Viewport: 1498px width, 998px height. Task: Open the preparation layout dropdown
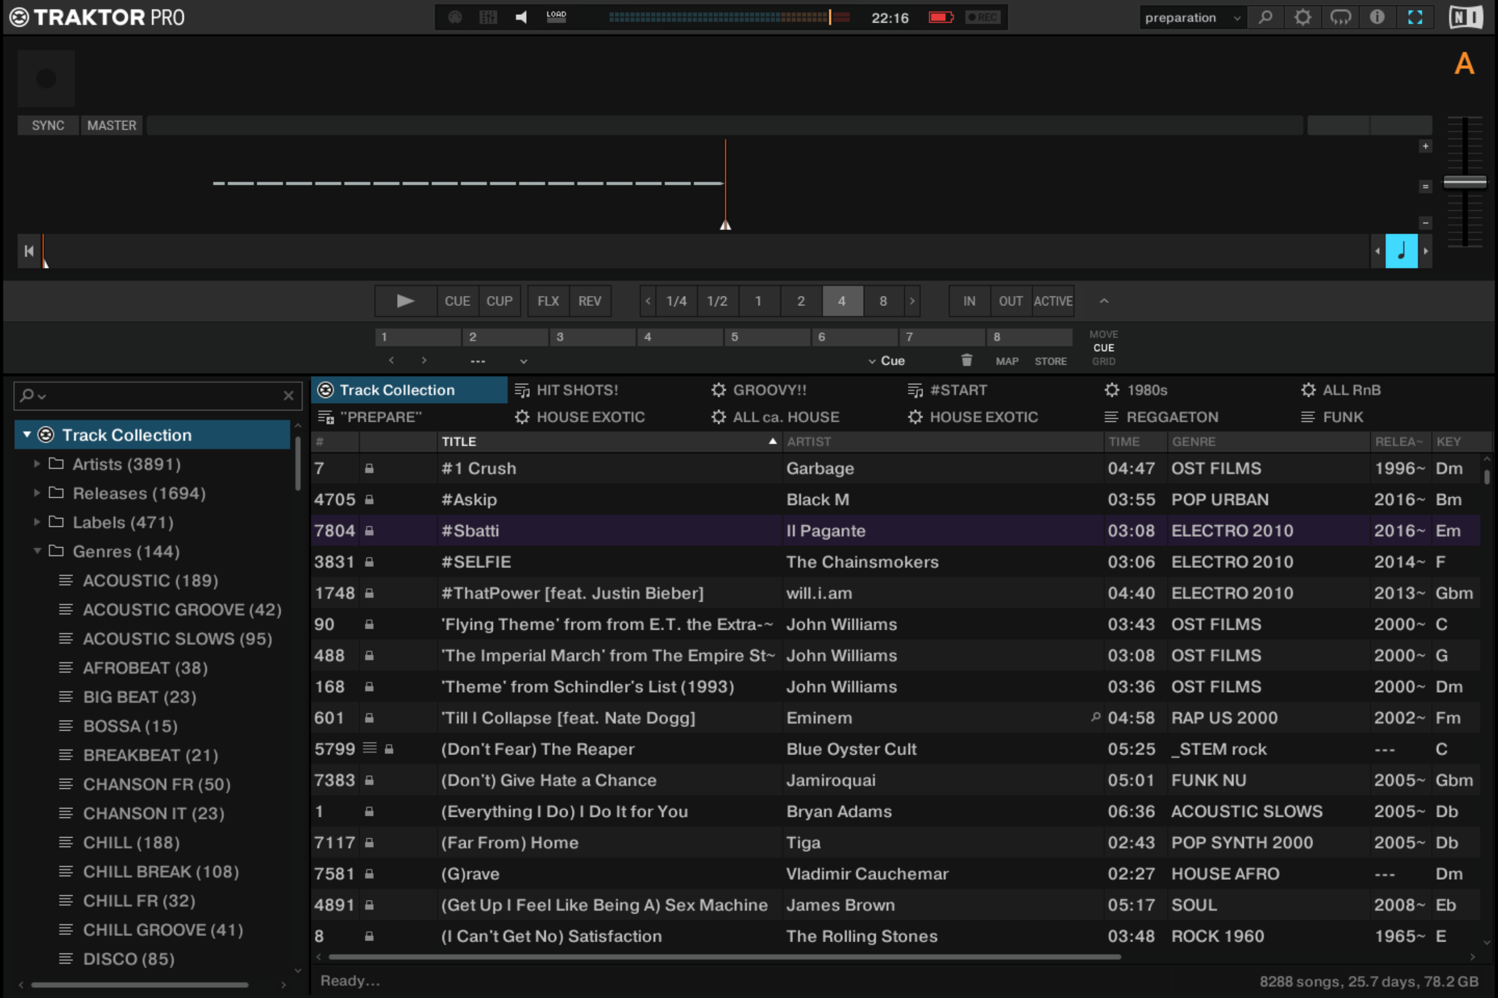1191,18
